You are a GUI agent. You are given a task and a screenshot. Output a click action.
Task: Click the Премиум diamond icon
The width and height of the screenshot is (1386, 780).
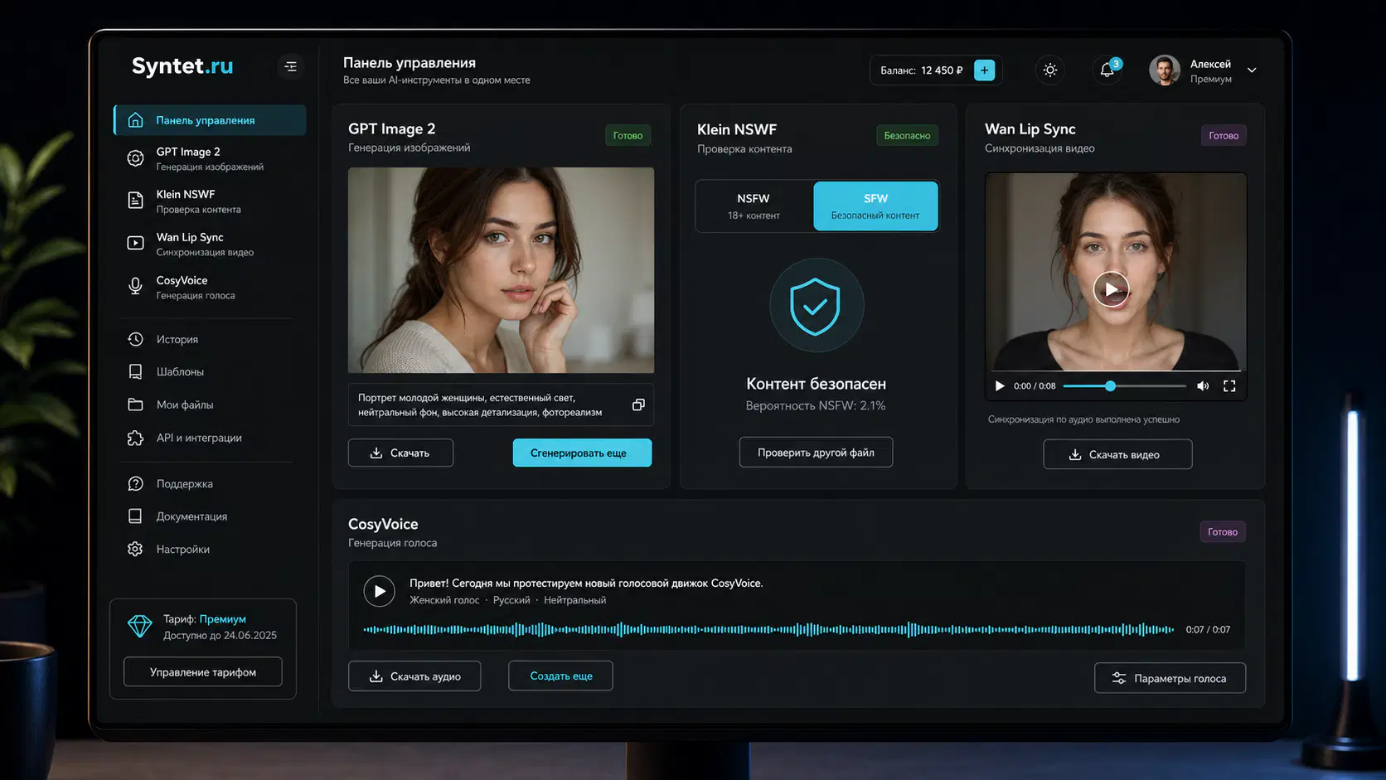click(139, 626)
